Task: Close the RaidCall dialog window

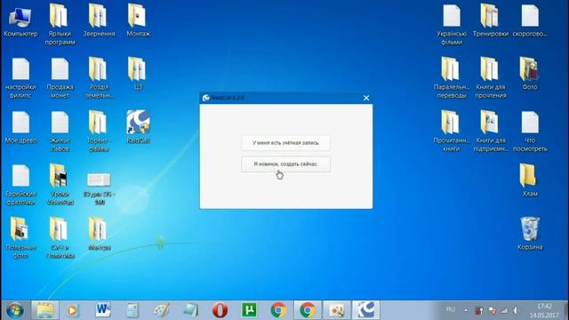Action: [x=366, y=98]
